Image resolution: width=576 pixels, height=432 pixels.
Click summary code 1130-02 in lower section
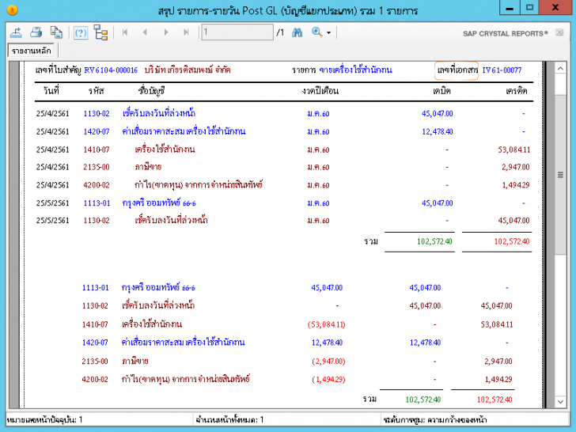(95, 305)
